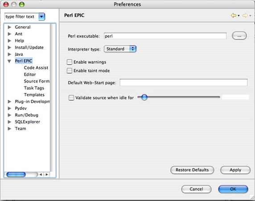Enable warnings checkbox
This screenshot has height=201, width=255.
pos(70,62)
